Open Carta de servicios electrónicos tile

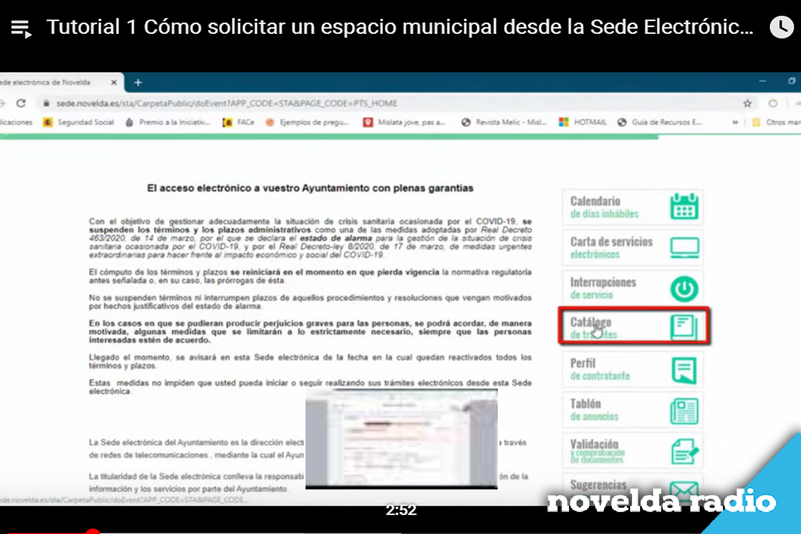point(632,248)
